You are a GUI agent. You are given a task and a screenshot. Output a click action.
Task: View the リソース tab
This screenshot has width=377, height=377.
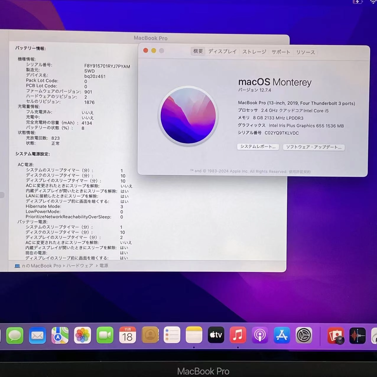(x=305, y=52)
